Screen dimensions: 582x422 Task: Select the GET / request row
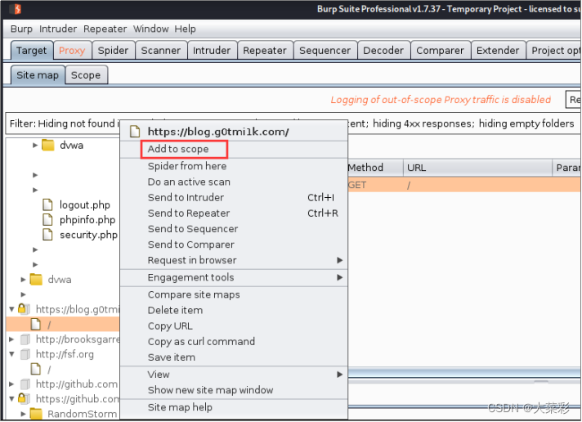tap(464, 185)
